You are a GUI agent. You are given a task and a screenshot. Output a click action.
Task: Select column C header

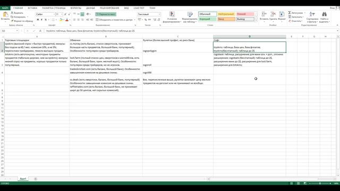pyautogui.click(x=178, y=37)
